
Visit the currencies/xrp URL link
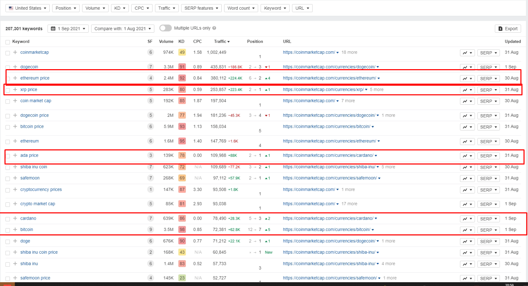pos(323,89)
